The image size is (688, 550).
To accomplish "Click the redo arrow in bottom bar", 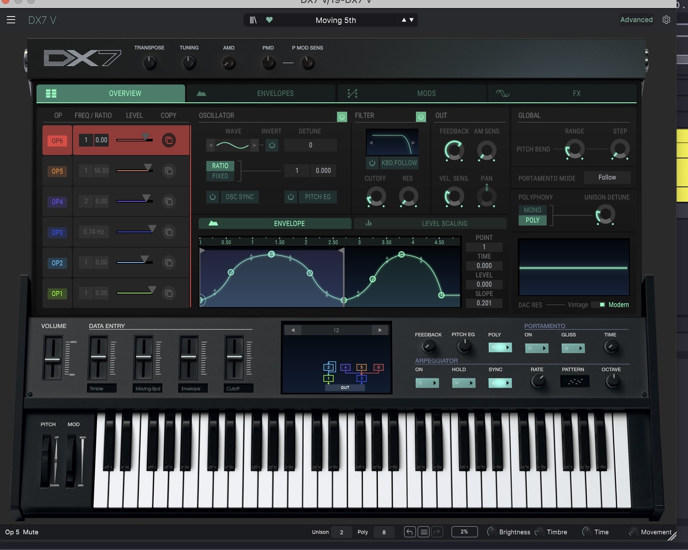I will click(437, 532).
